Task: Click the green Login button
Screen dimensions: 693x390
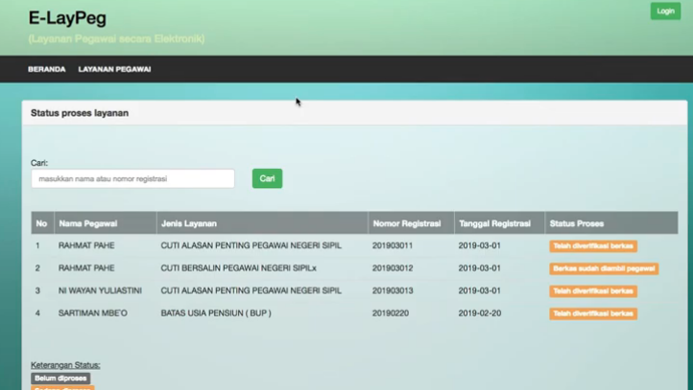Action: click(665, 11)
